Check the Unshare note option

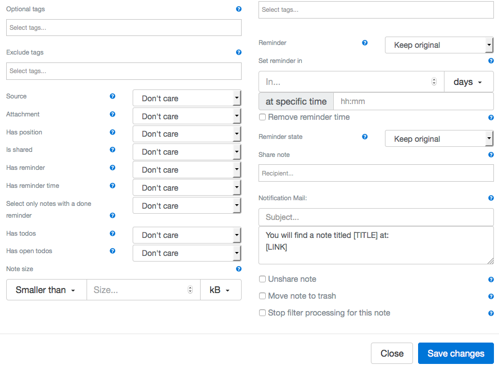tap(262, 279)
